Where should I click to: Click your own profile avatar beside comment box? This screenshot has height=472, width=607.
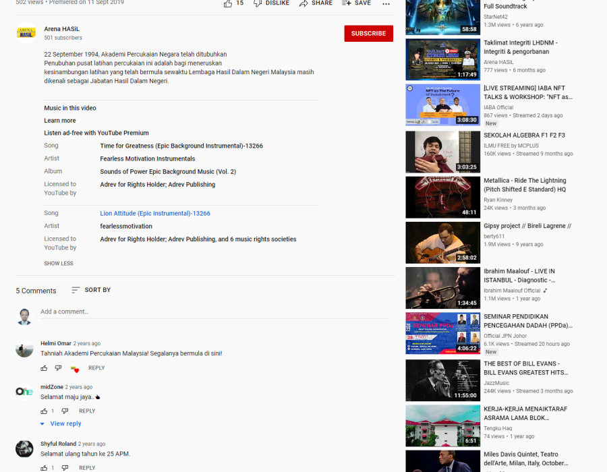[x=24, y=316]
